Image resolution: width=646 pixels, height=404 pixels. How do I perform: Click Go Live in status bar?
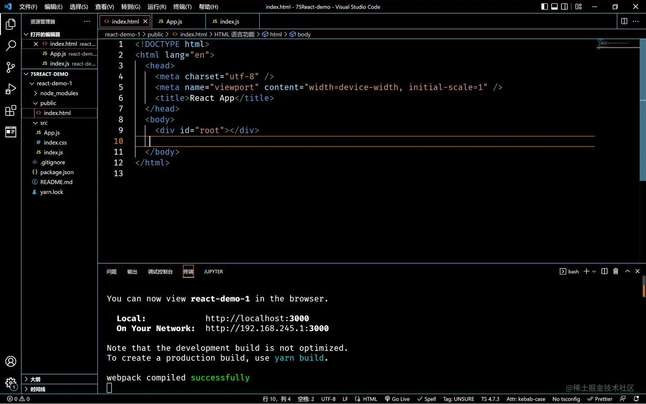(x=397, y=399)
